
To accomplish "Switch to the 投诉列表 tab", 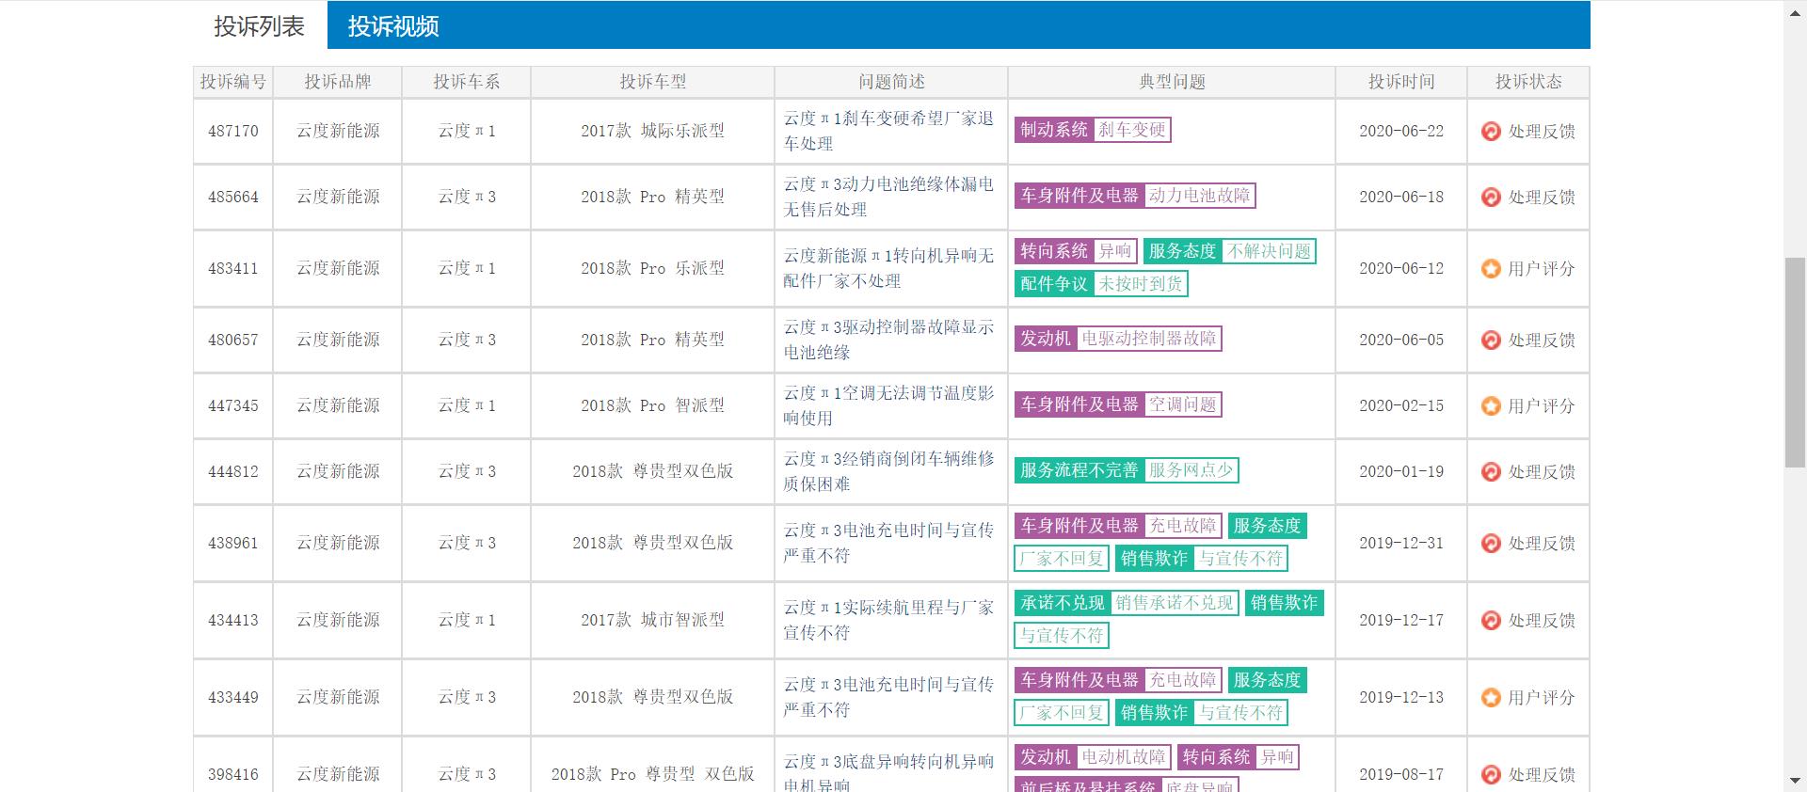I will pyautogui.click(x=259, y=26).
